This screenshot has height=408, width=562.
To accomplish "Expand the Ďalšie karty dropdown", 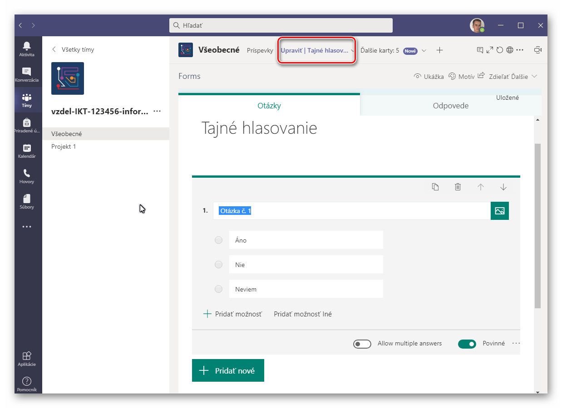I will (x=424, y=51).
